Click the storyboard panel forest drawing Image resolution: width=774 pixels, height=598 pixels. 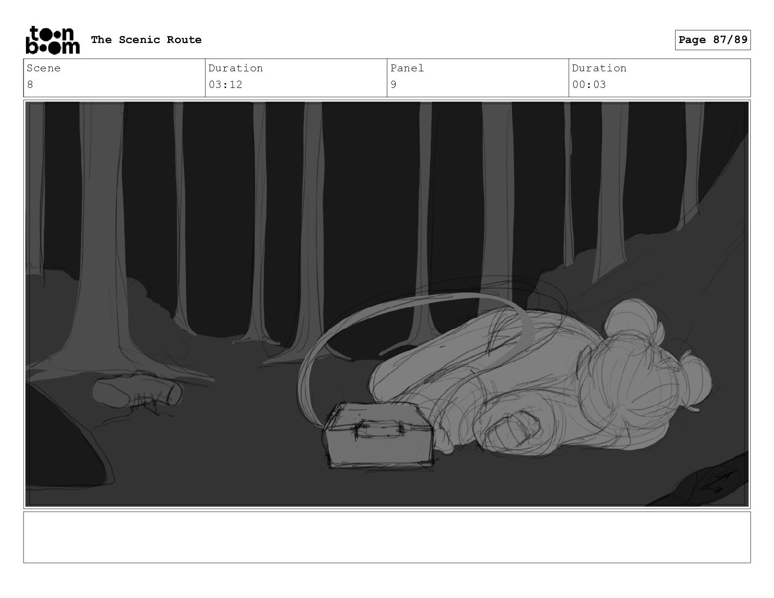point(387,304)
